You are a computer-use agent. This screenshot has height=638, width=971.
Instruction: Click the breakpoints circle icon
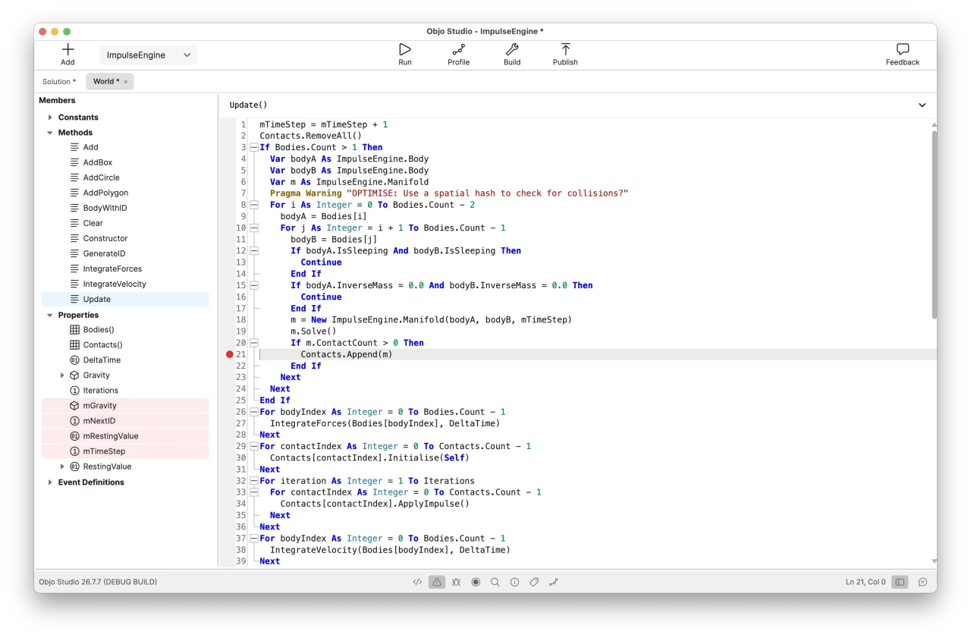tap(476, 582)
